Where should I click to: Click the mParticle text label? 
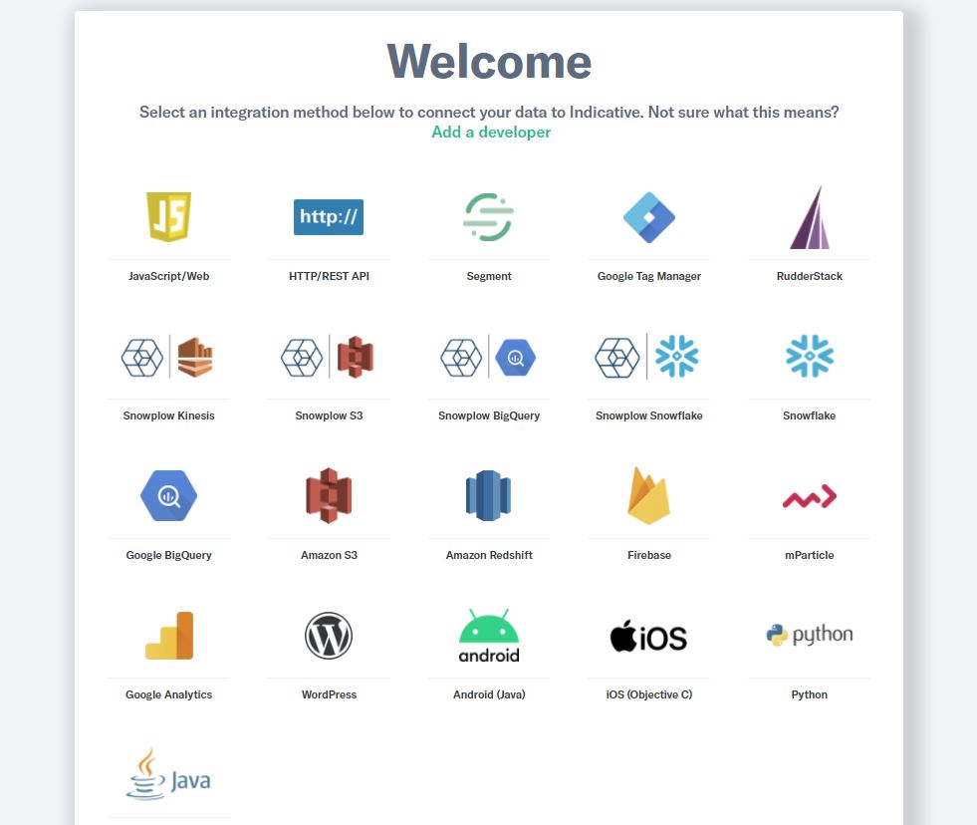click(x=810, y=556)
